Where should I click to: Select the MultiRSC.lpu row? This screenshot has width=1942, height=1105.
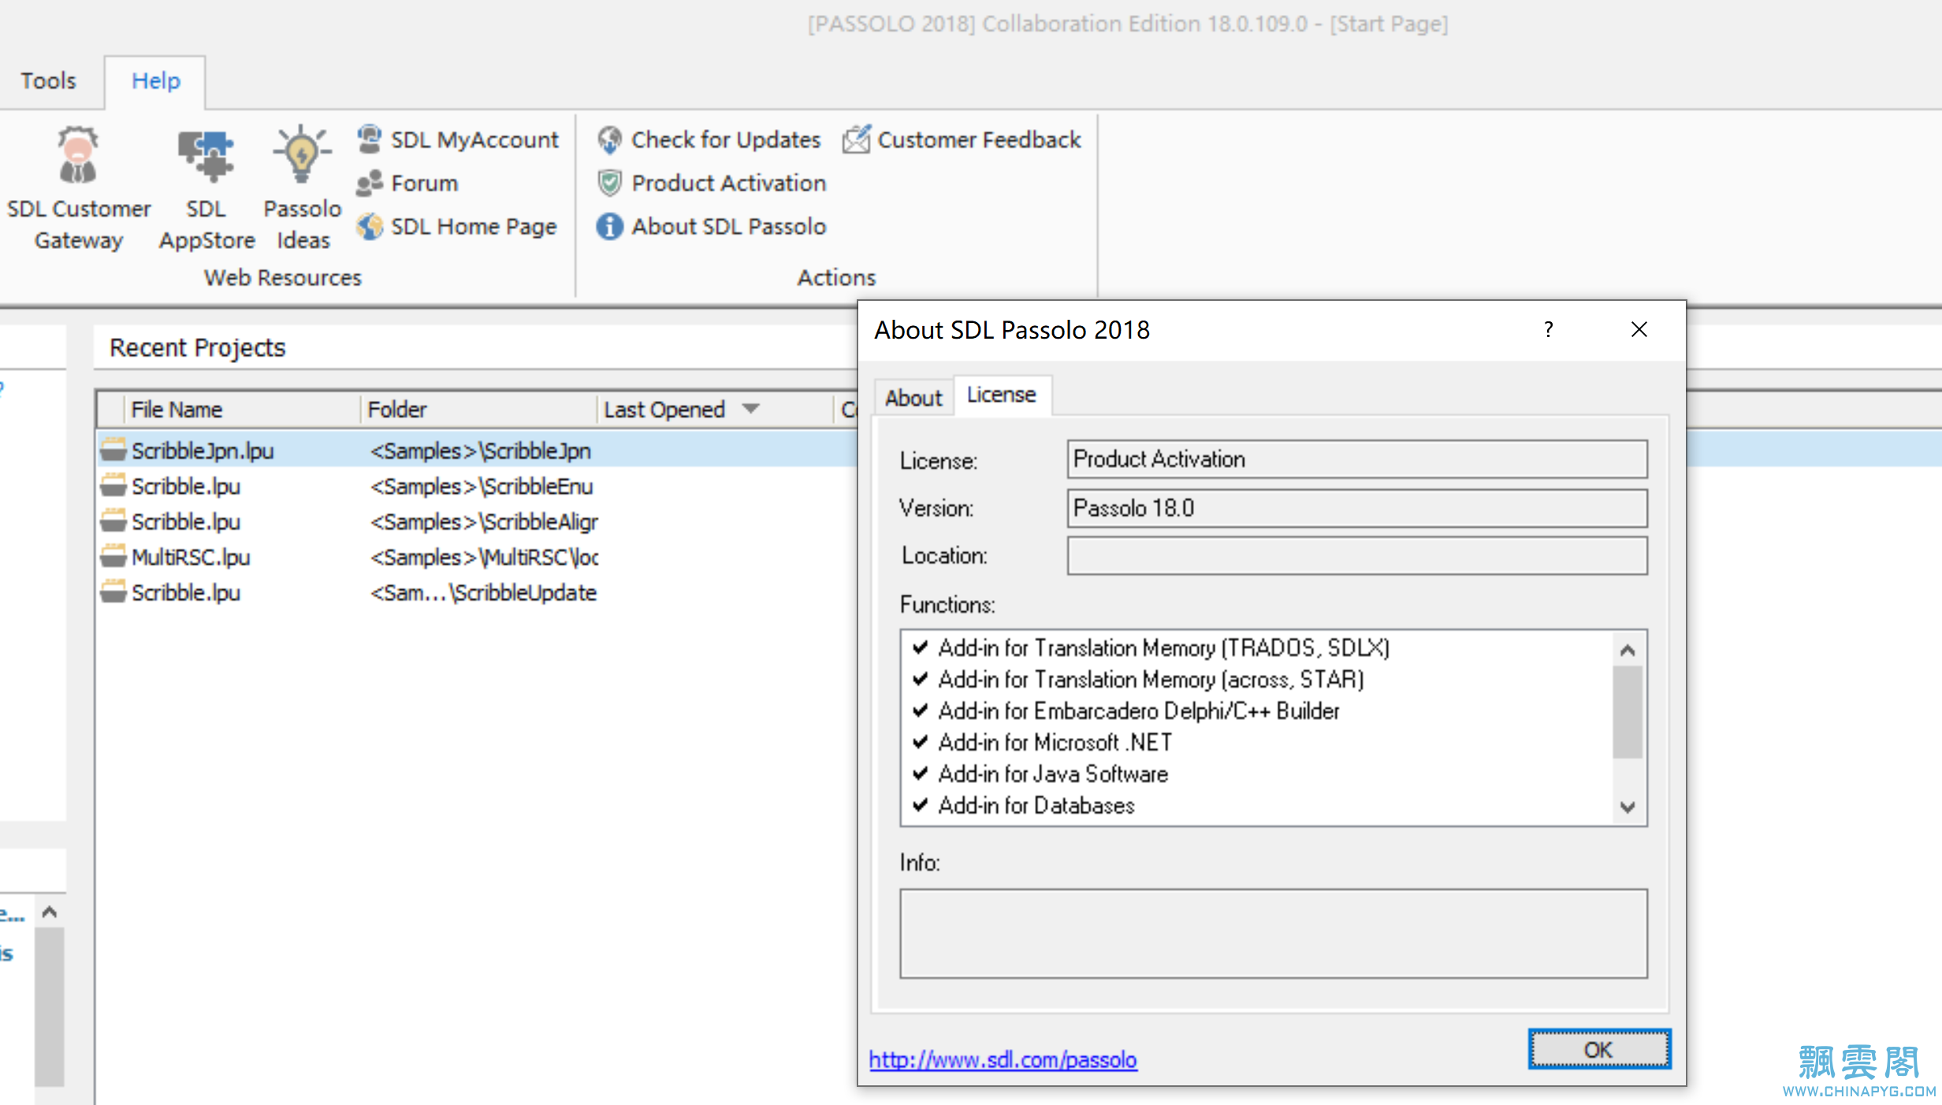coord(477,556)
